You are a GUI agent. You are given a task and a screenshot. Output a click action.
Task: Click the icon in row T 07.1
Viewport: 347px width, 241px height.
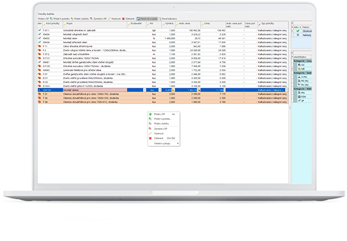(x=40, y=30)
